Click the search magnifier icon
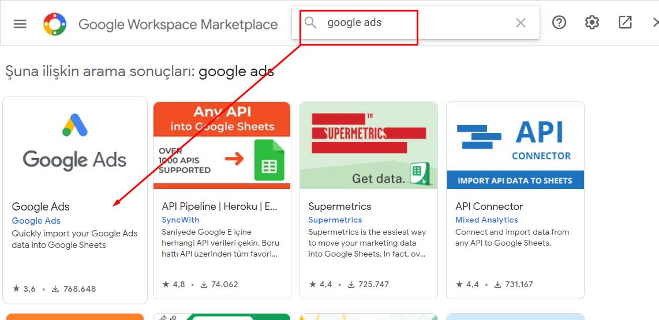 (310, 22)
